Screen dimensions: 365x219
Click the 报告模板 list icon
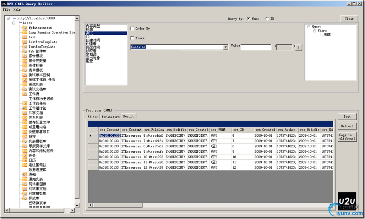coord(25,56)
